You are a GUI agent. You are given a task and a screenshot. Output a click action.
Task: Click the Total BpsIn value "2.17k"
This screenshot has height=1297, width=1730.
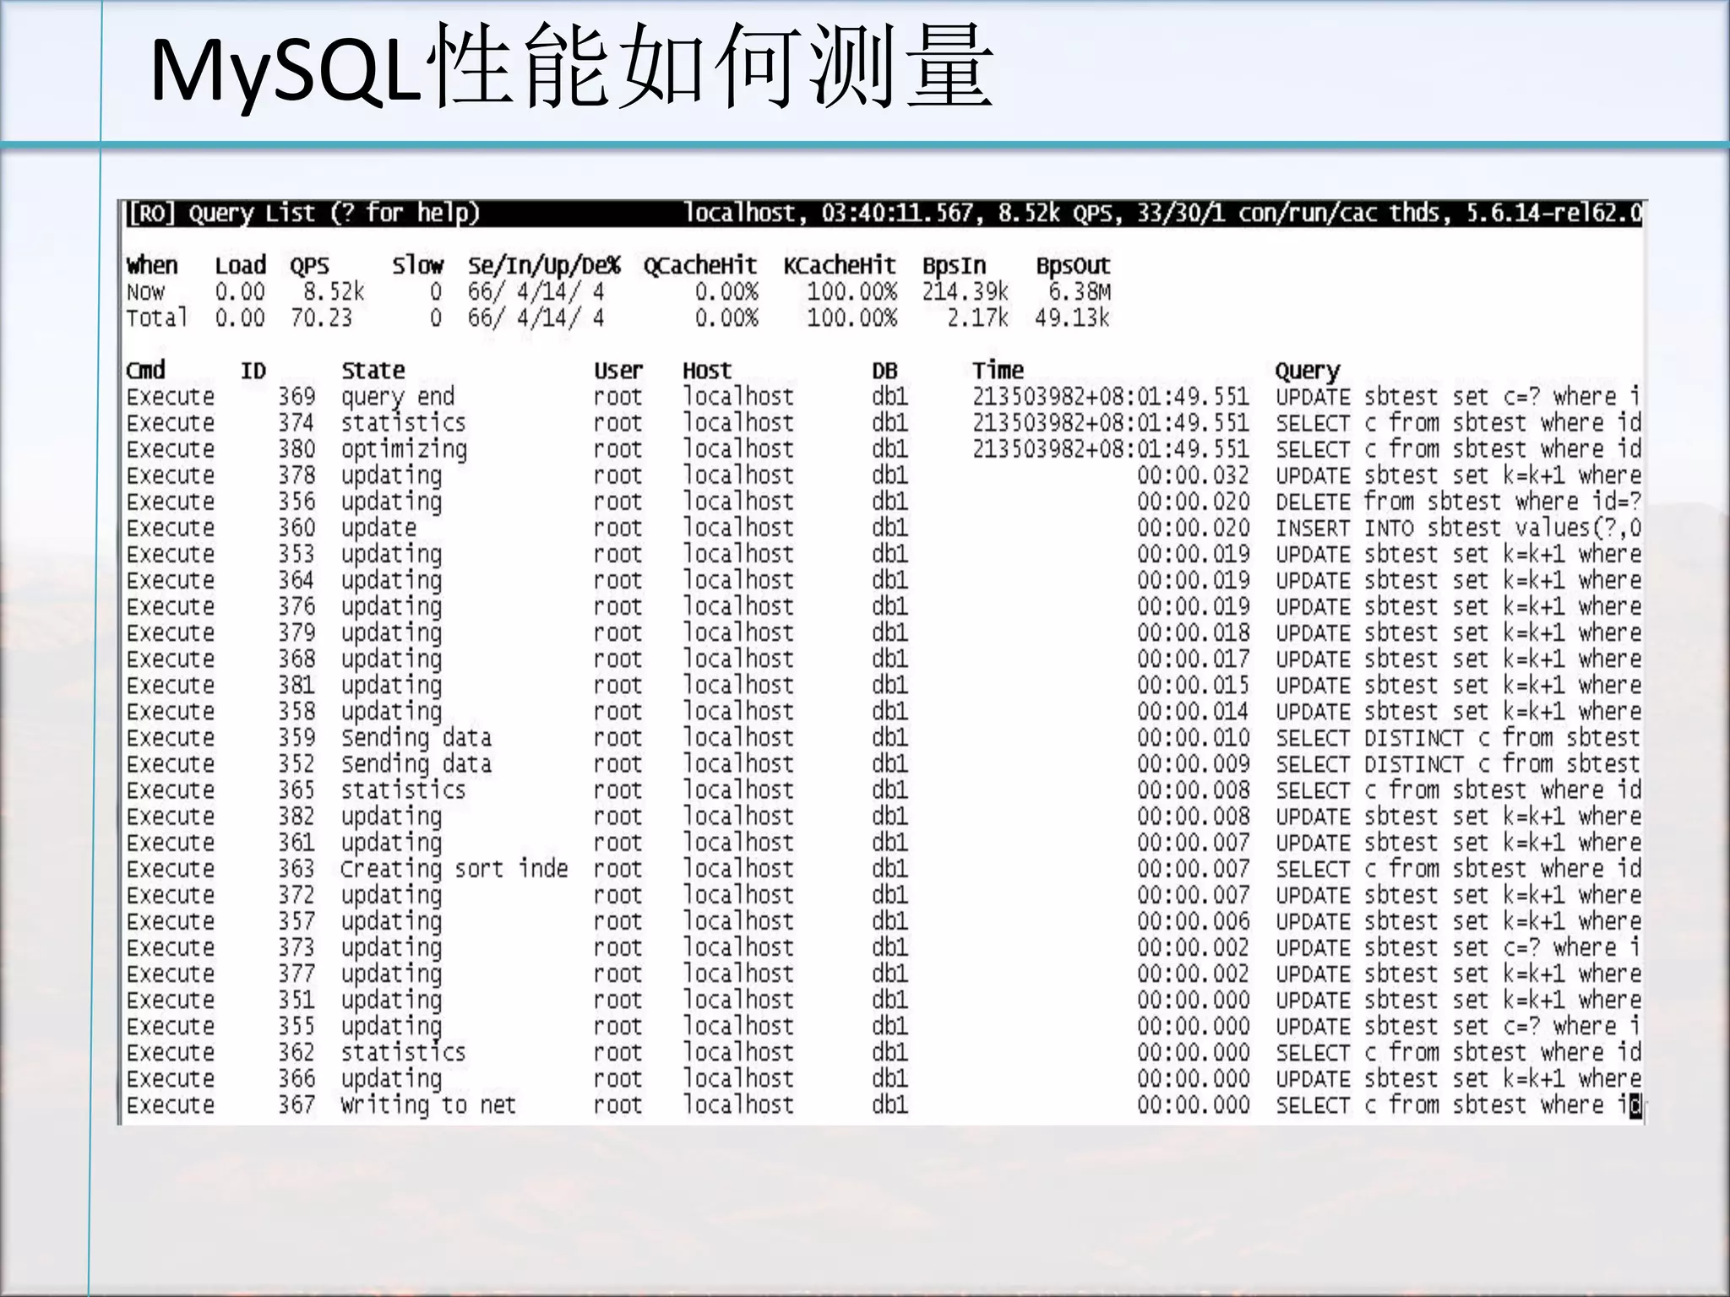978,318
